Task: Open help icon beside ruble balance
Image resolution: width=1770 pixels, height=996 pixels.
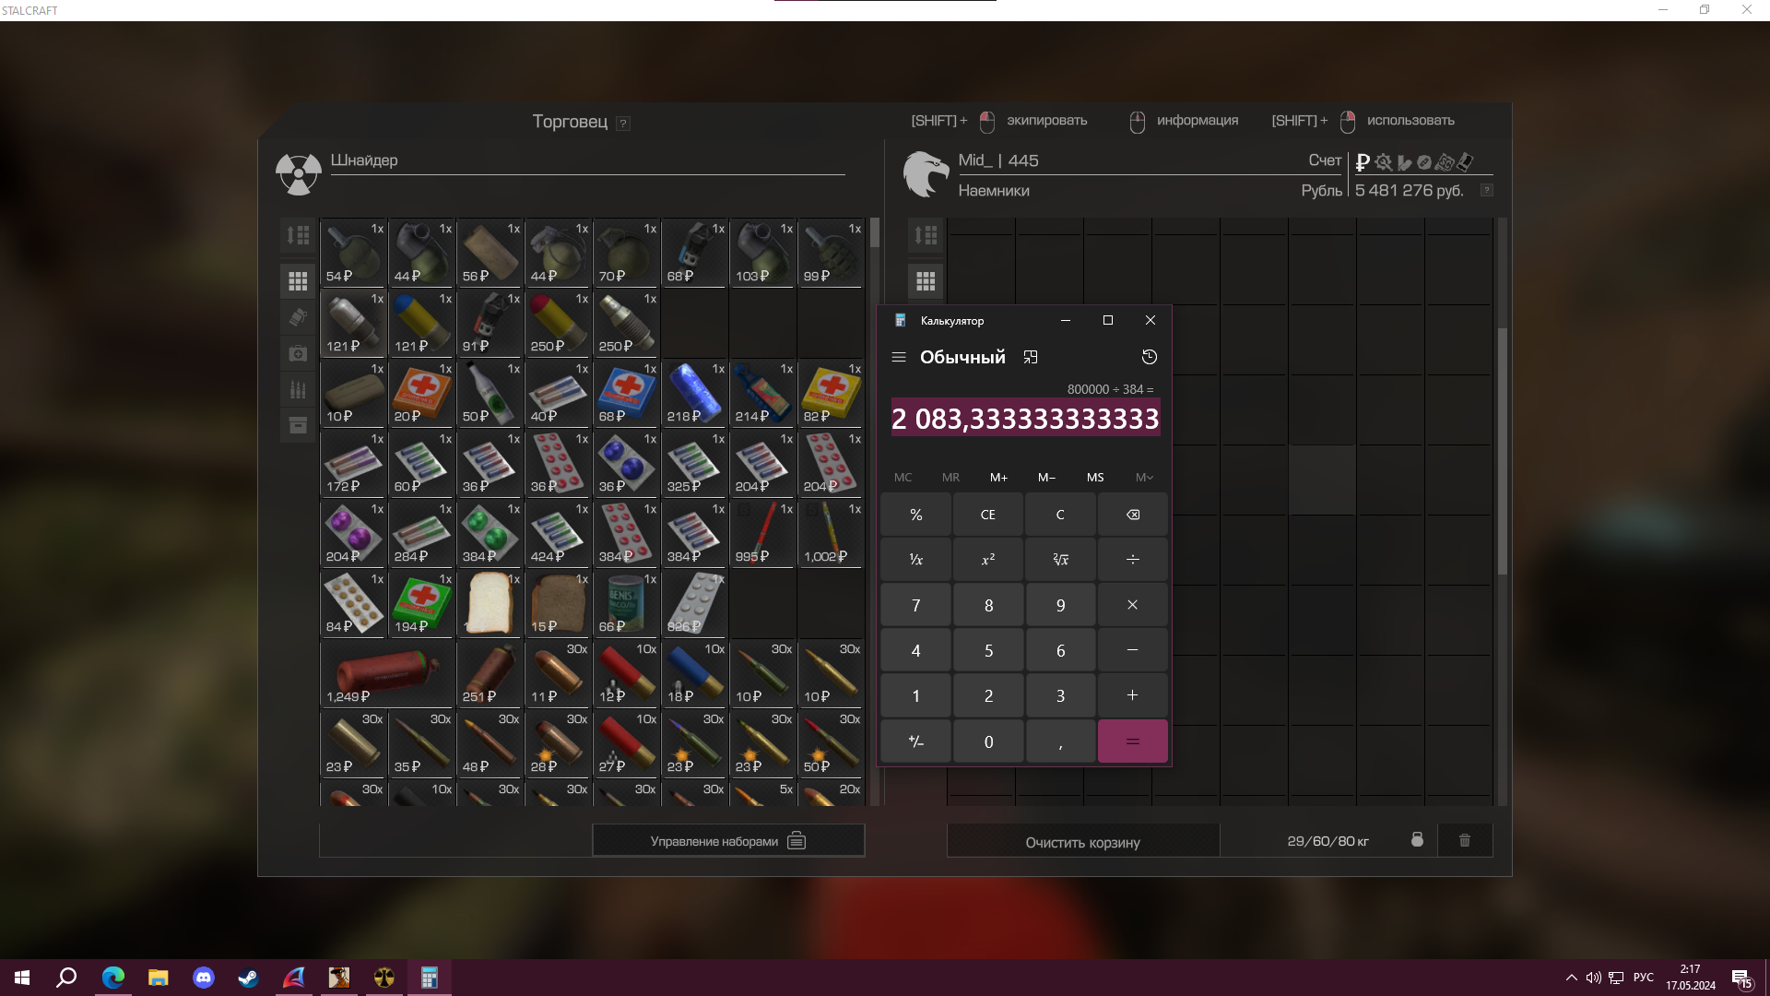Action: (1486, 190)
